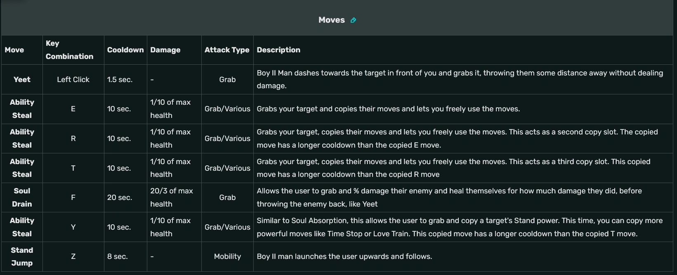This screenshot has height=275, width=677.
Task: Click the 20/3 of max health cell
Action: tap(171, 197)
